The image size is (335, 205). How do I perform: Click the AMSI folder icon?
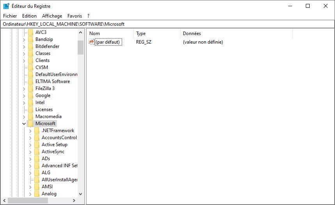coord(37,187)
